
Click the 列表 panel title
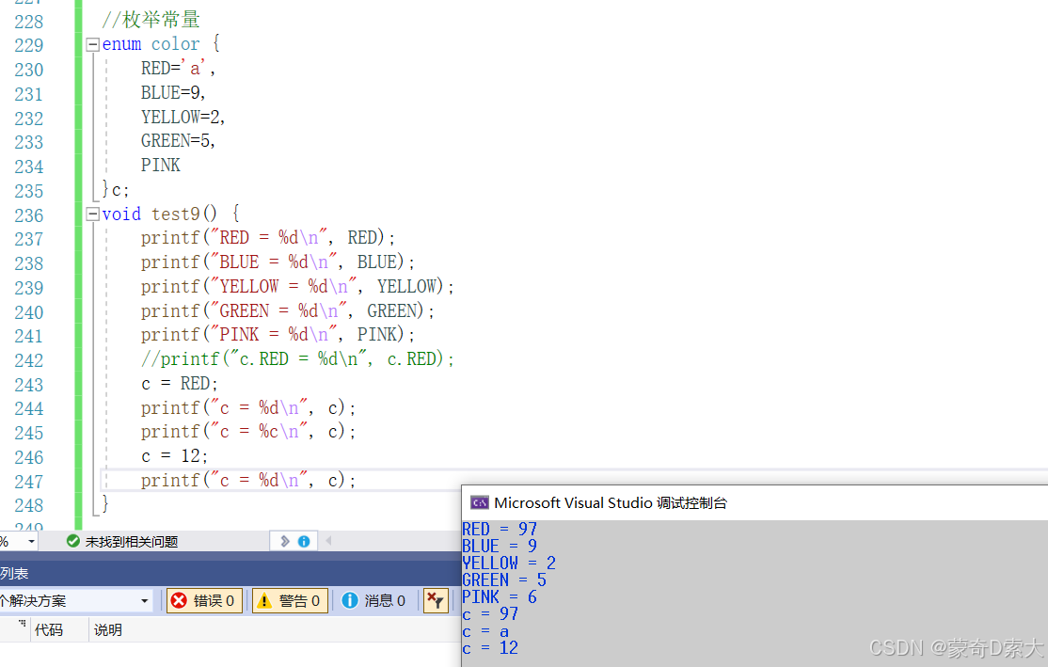click(x=14, y=574)
